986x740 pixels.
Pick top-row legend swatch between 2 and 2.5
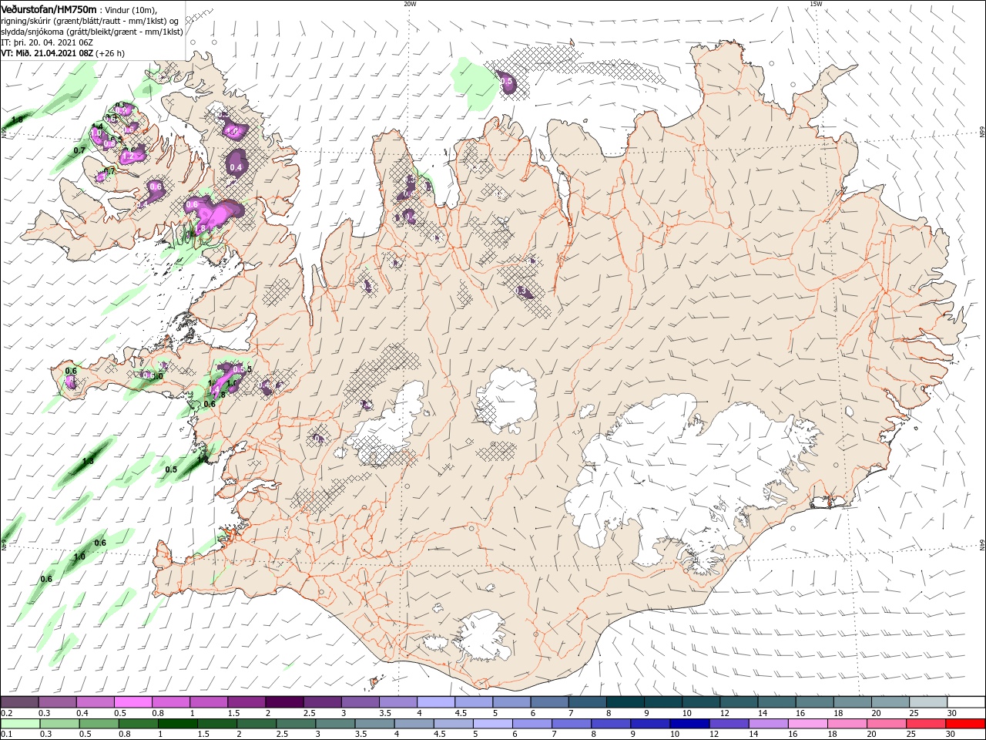284,702
